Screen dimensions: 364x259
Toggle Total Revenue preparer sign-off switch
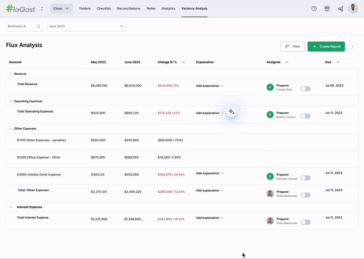(x=305, y=89)
